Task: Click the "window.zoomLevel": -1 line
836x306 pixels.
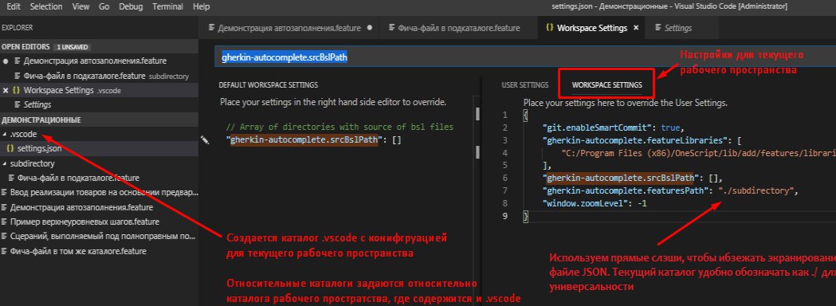Action: [x=595, y=203]
